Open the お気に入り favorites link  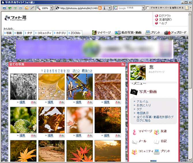click(144, 105)
